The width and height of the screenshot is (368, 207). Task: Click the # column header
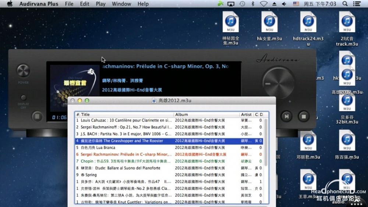(77, 114)
